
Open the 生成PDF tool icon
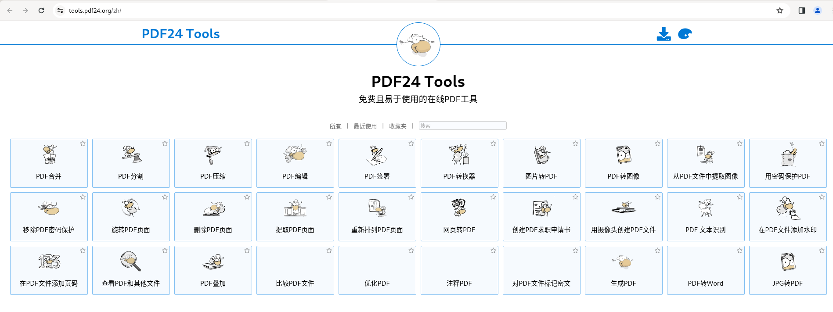pyautogui.click(x=623, y=262)
